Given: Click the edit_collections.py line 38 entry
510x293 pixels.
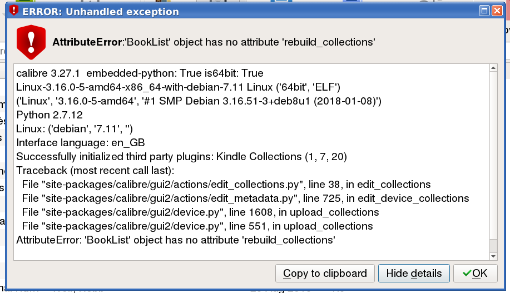Looking at the screenshot, I should [x=226, y=184].
